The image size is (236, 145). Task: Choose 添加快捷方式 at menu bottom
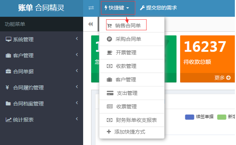coord(132,132)
